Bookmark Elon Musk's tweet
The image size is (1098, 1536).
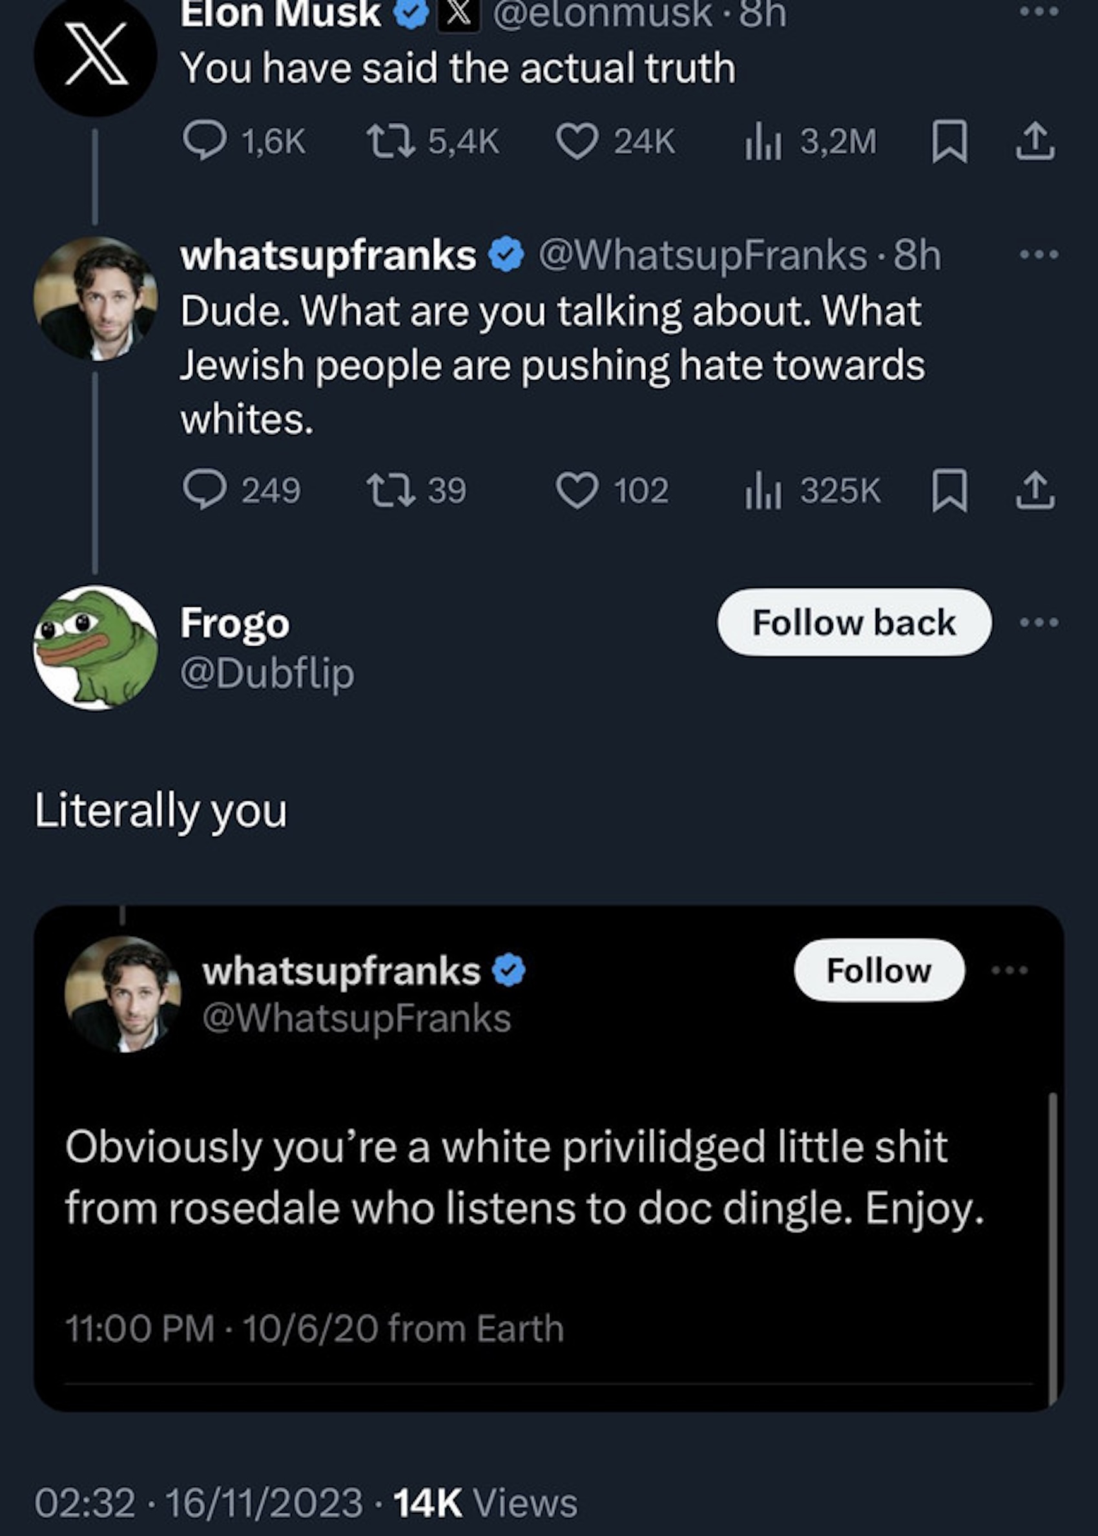[949, 141]
